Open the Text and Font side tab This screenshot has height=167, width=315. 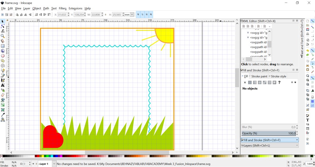(302, 39)
